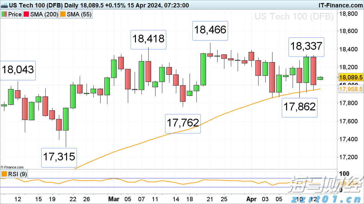
Task: Click the 17,315 low price annotation
Action: (59, 157)
